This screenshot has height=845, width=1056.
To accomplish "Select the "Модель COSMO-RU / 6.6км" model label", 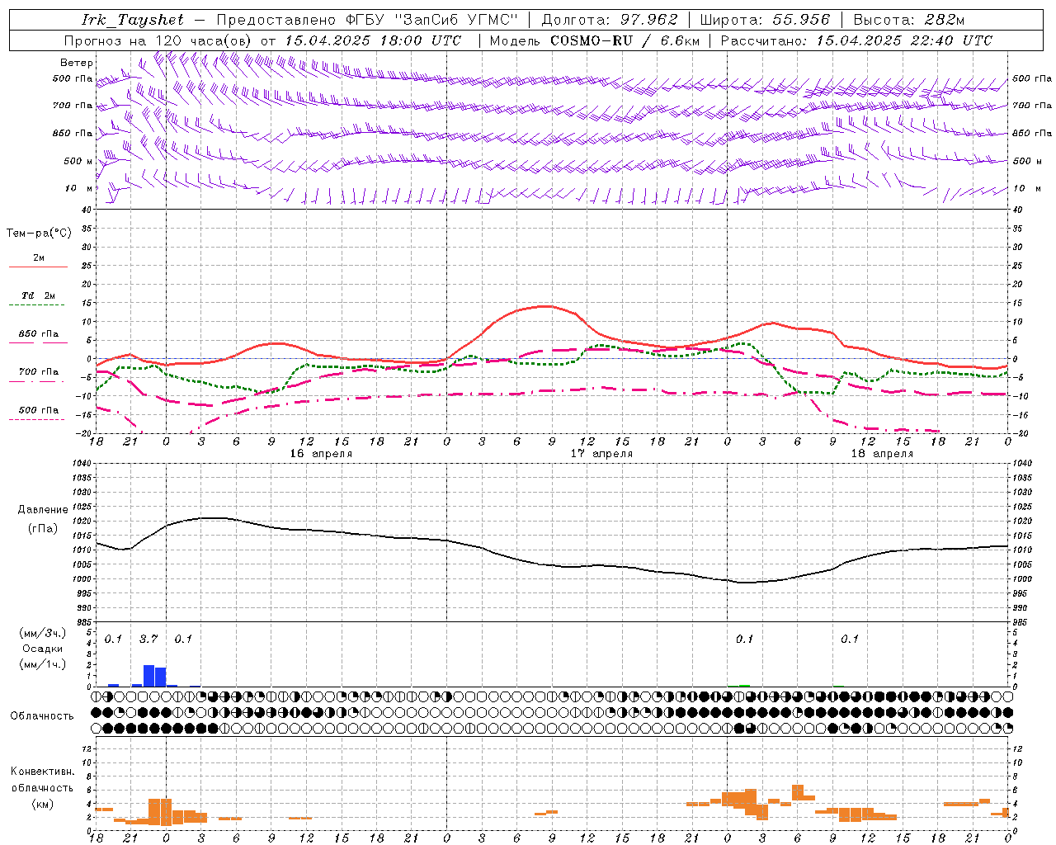I will tap(595, 40).
